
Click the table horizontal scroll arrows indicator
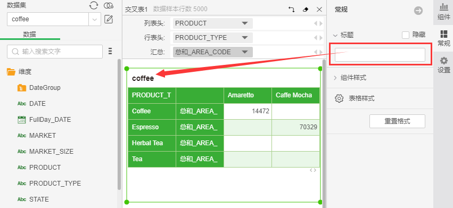313,170
